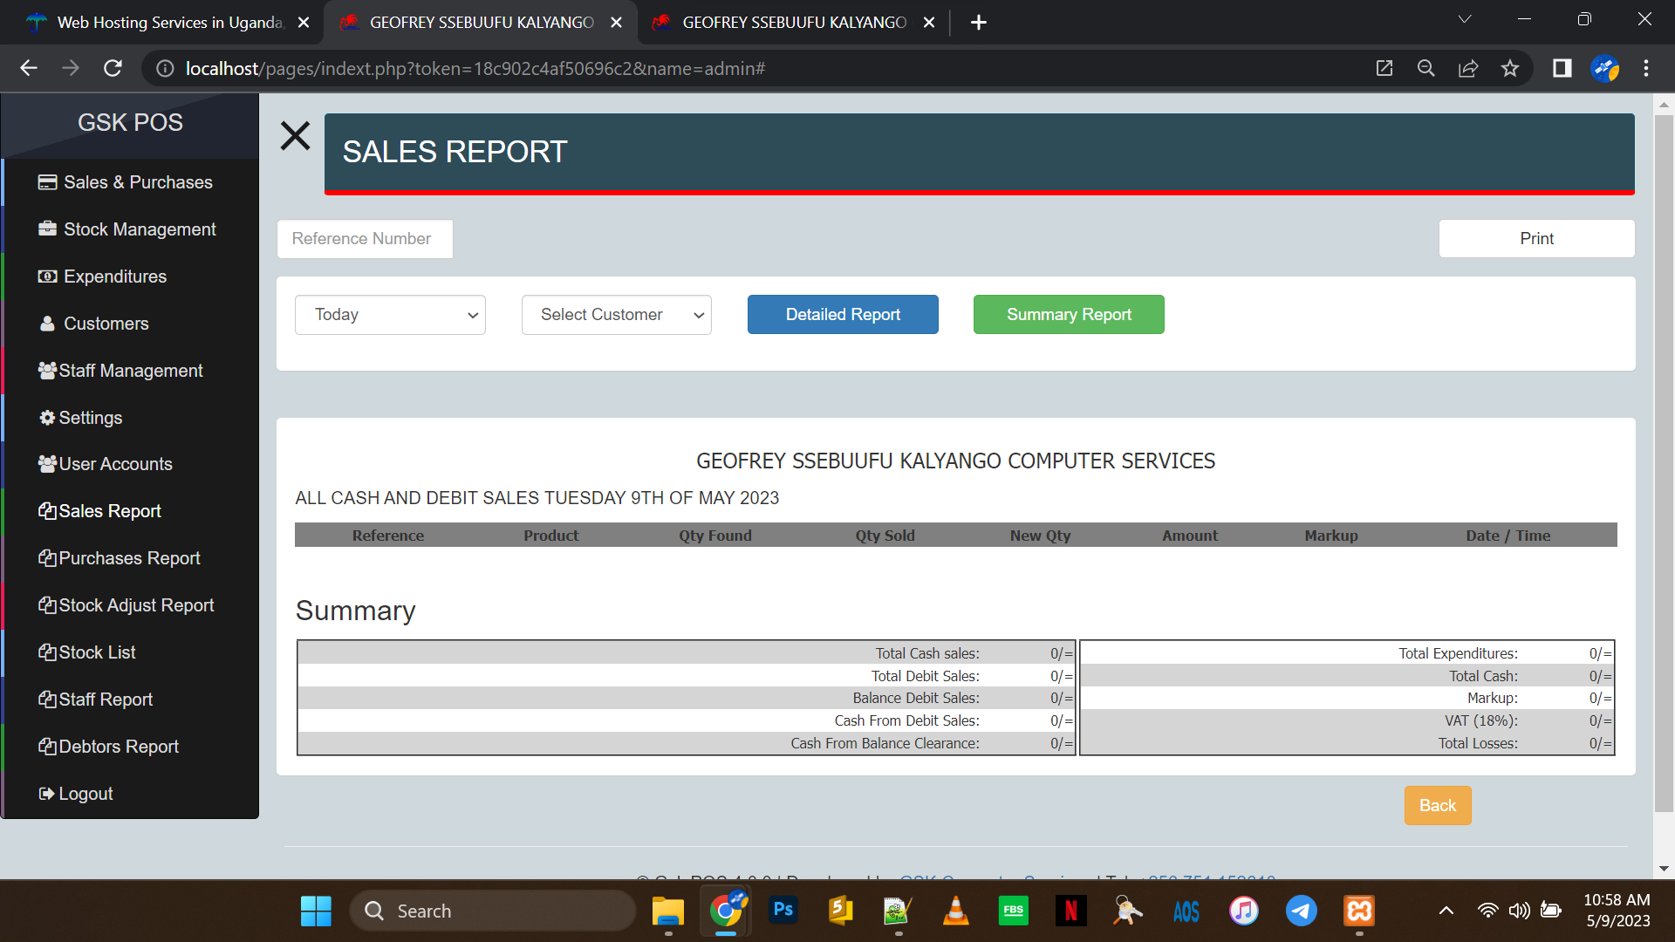Open the Select Customer dropdown
The height and width of the screenshot is (942, 1675).
pyautogui.click(x=616, y=315)
